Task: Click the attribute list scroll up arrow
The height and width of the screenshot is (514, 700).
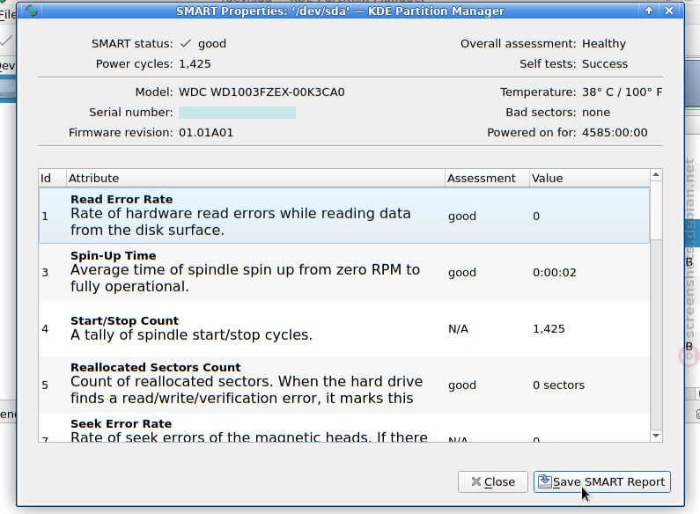Action: click(x=656, y=175)
